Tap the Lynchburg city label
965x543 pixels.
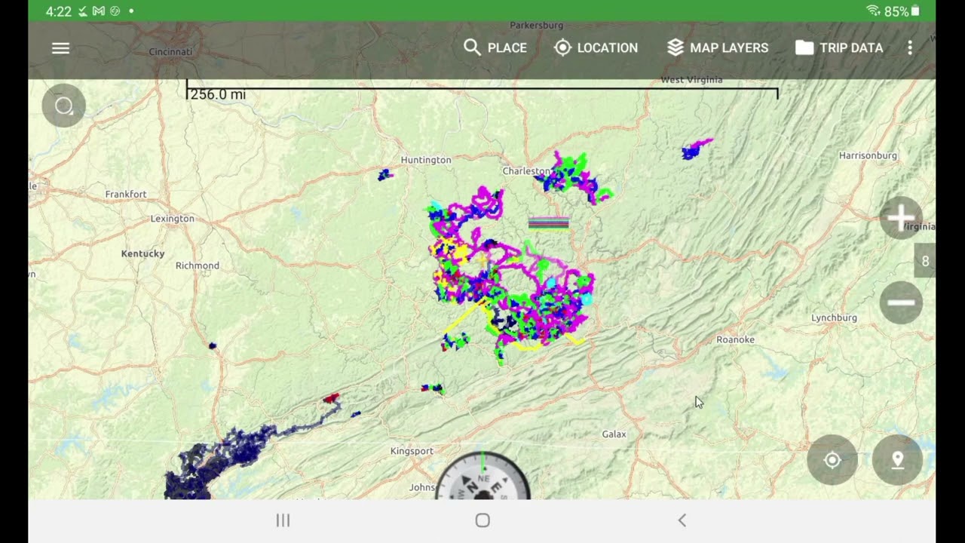pyautogui.click(x=834, y=318)
